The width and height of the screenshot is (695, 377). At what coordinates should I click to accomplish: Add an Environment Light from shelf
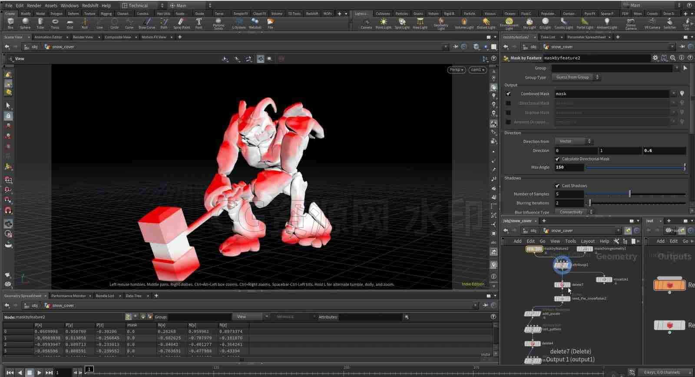(x=509, y=23)
